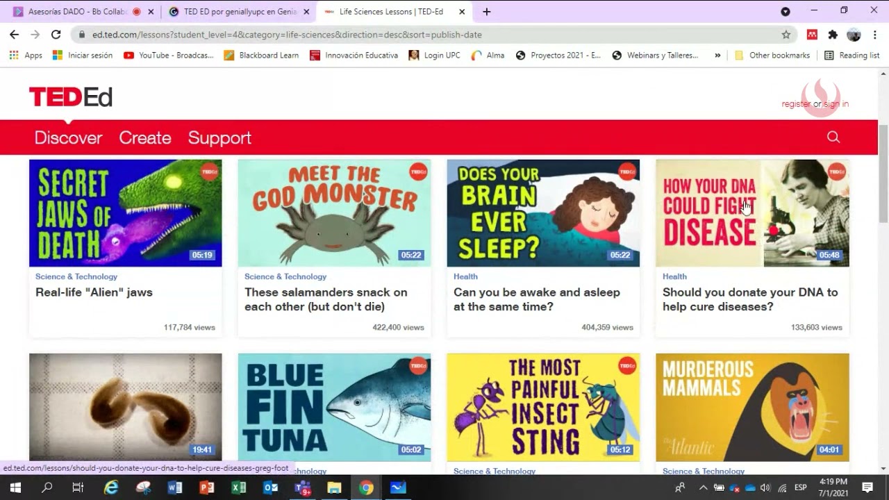Viewport: 889px width, 500px height.
Task: Click the page vertical scrollbar thumb
Action: (x=883, y=174)
